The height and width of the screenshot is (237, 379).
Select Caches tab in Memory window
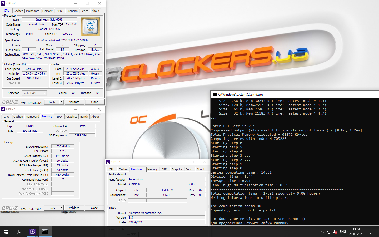point(18,117)
